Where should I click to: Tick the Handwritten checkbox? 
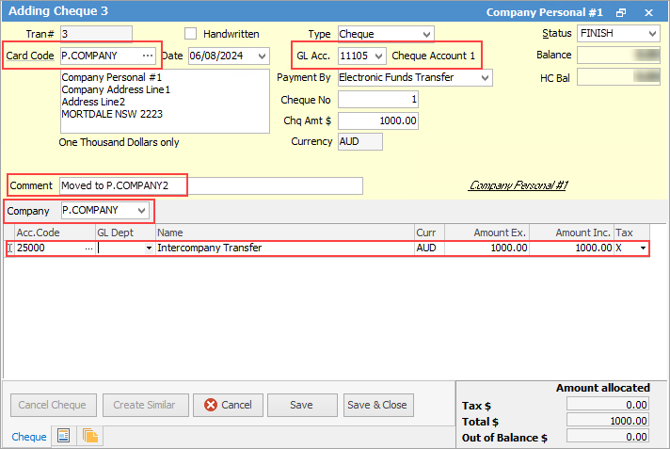click(192, 34)
